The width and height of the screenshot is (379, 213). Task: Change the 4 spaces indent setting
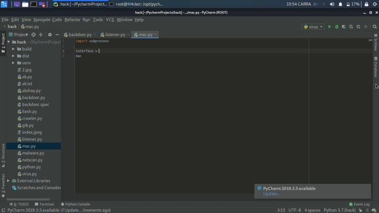tap(312, 211)
